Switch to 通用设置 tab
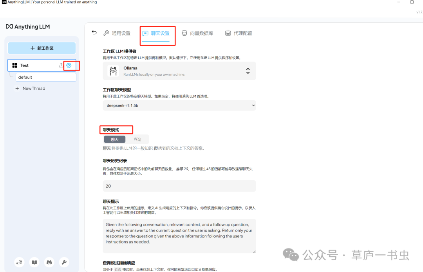Viewport: 423px width, 272px height. pyautogui.click(x=117, y=33)
